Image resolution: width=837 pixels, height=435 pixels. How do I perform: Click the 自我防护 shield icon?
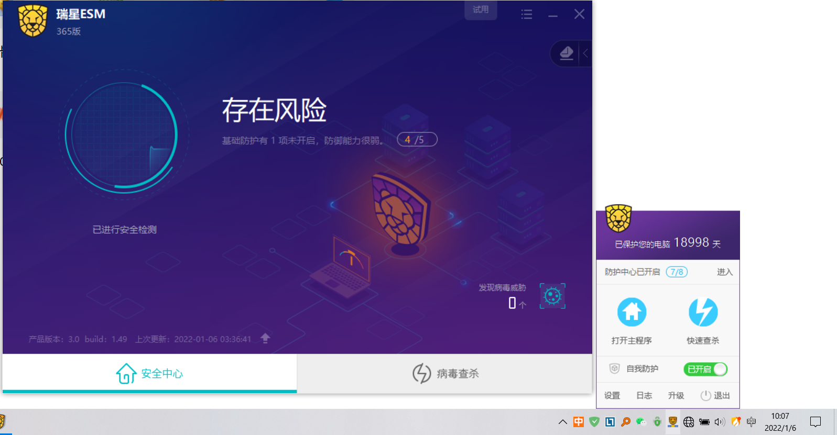point(614,369)
